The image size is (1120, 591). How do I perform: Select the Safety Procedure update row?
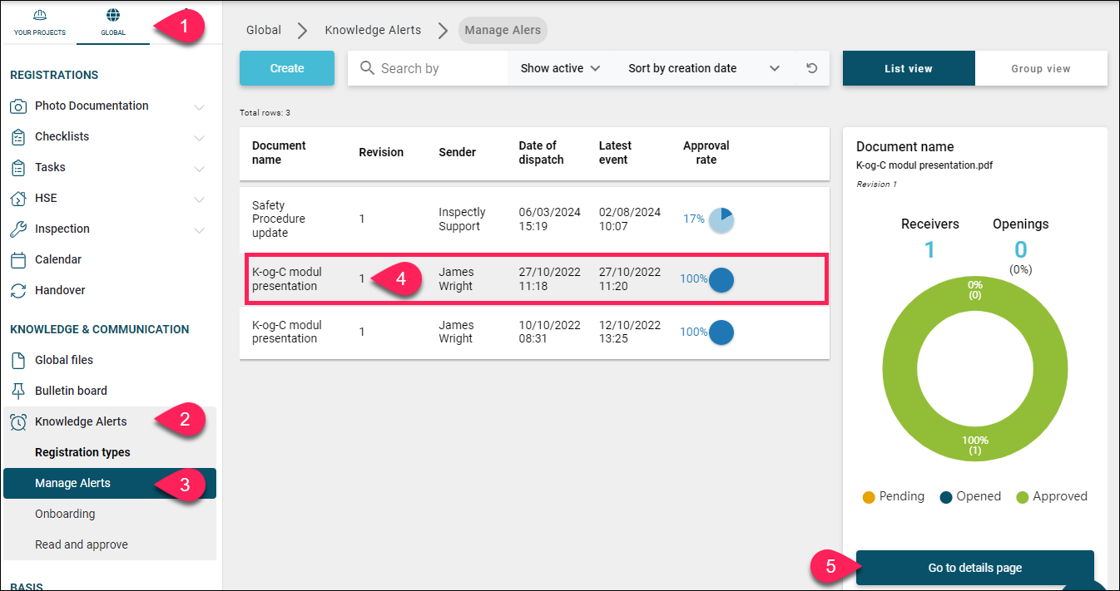tap(534, 219)
